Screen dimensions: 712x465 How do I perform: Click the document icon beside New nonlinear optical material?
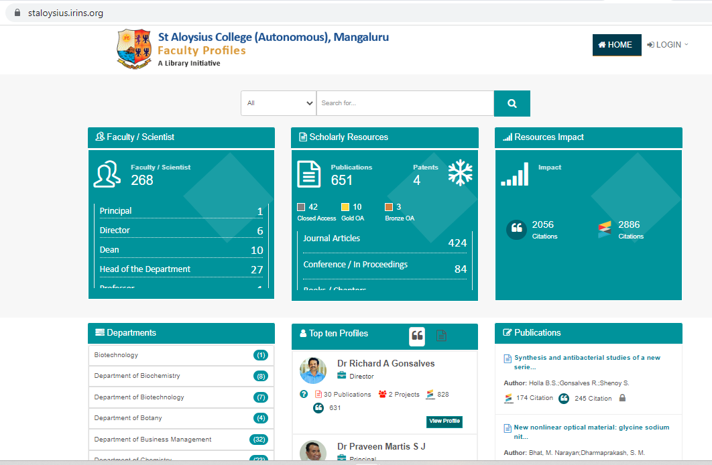click(x=508, y=429)
